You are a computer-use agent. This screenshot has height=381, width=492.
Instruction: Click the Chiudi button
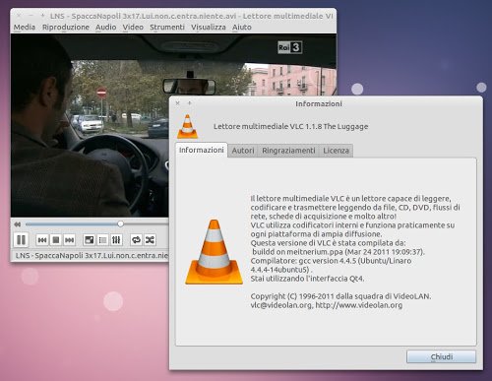click(x=441, y=356)
